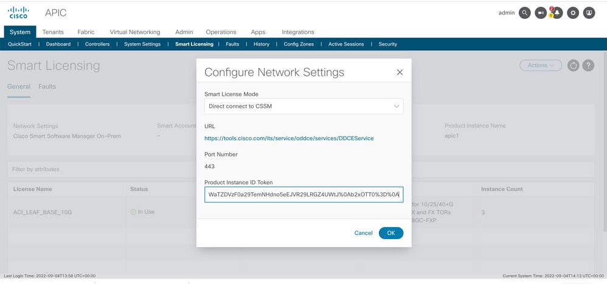607x284 pixels.
Task: Open the settings gear icon
Action: pos(573,13)
